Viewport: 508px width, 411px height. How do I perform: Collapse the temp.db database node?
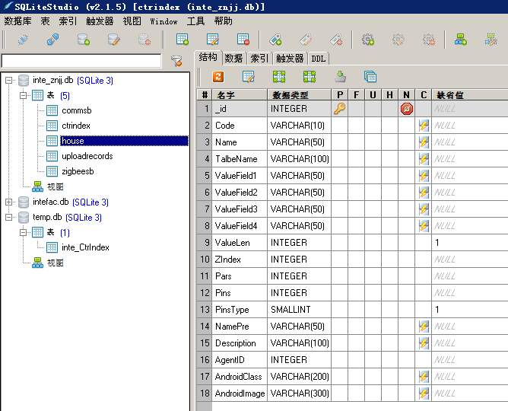pos(9,217)
